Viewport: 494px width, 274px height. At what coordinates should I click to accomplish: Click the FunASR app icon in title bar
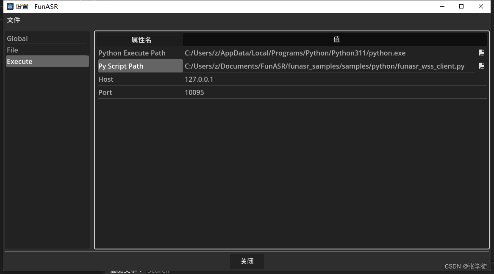pos(10,6)
